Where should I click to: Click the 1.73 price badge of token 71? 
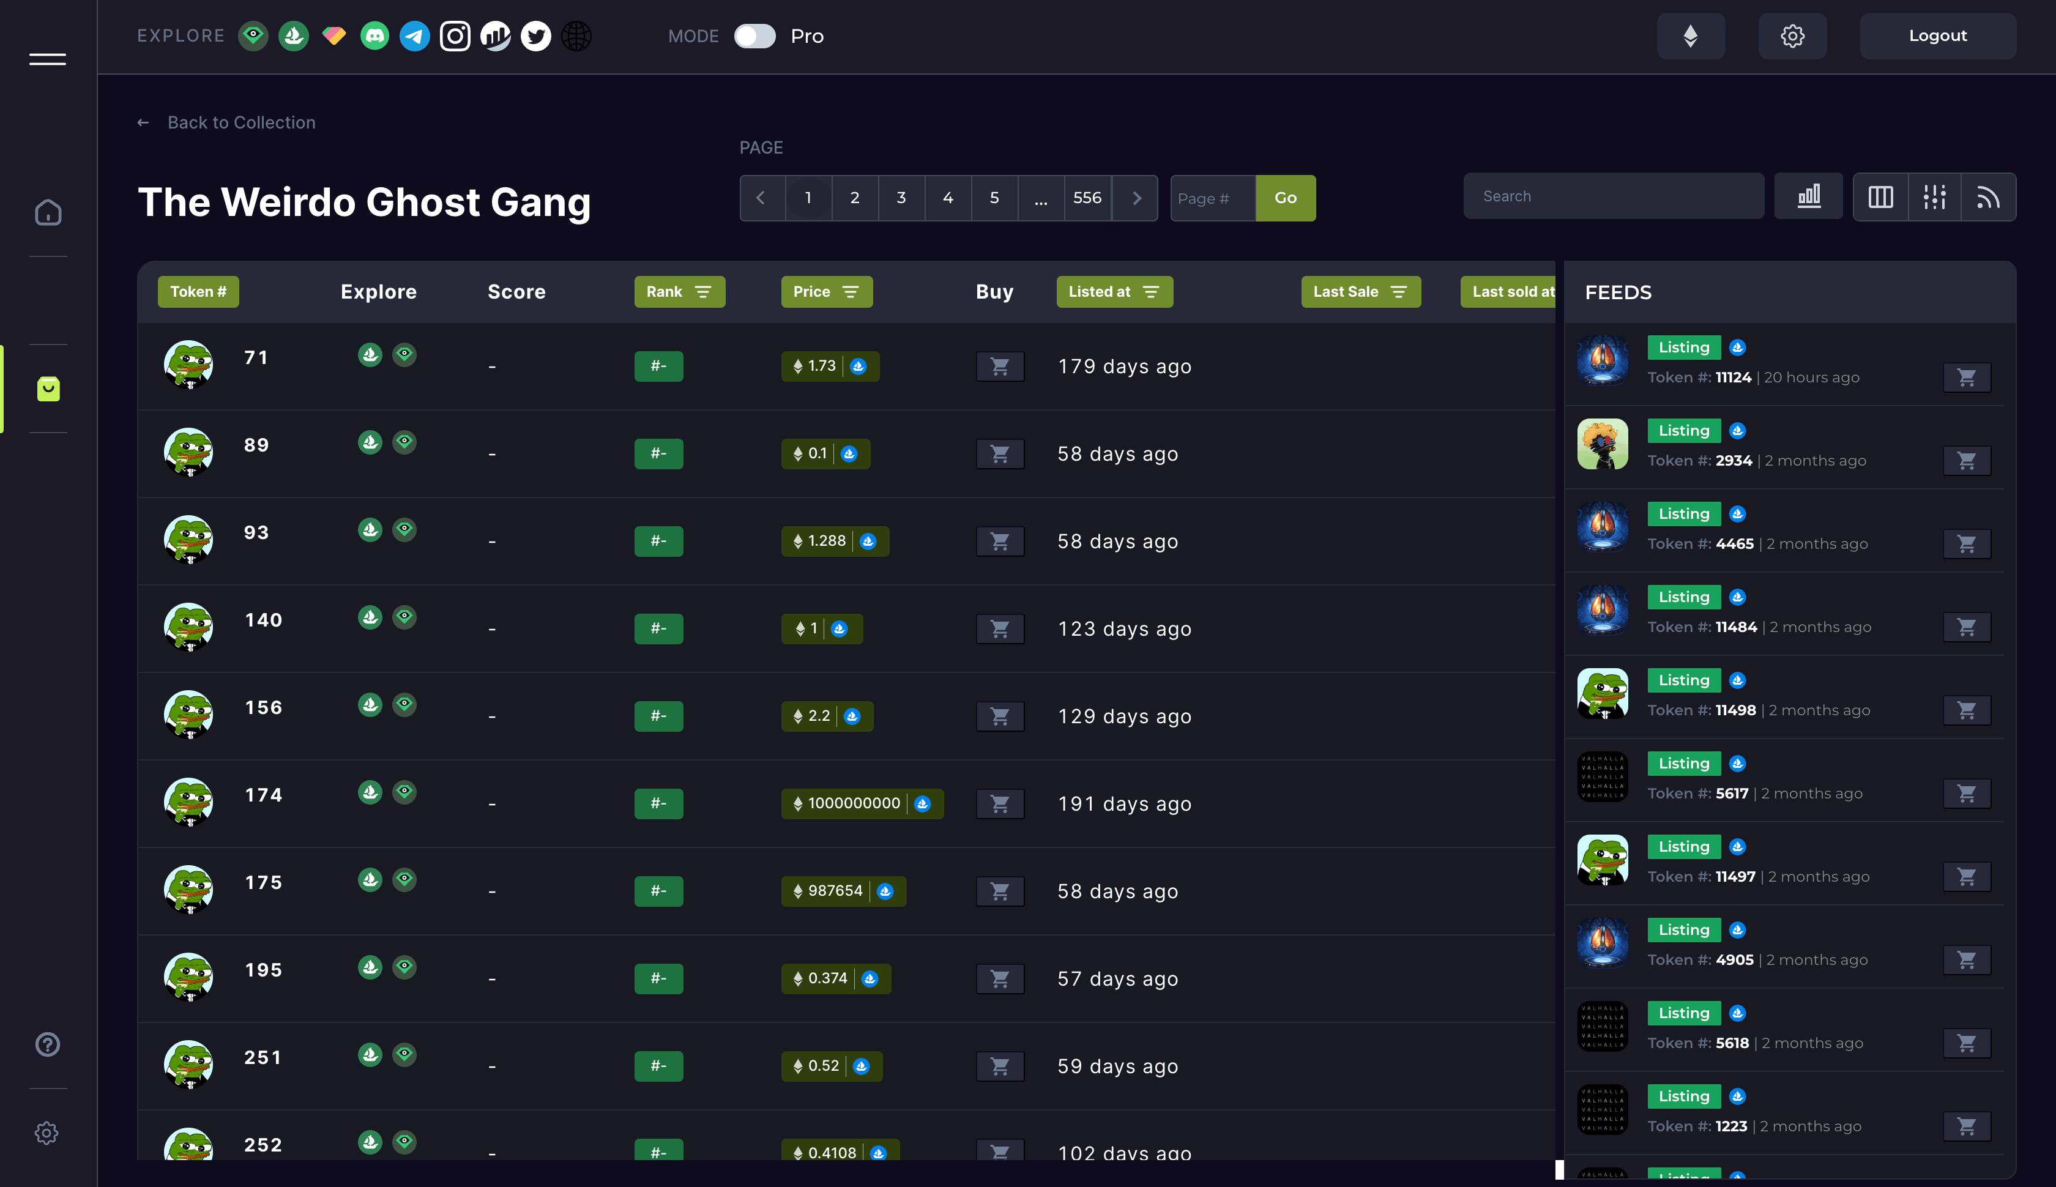(x=830, y=367)
